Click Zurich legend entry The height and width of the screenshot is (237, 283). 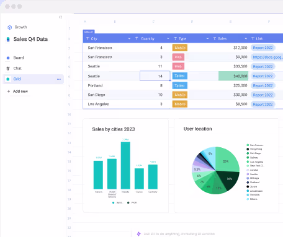pos(252,187)
